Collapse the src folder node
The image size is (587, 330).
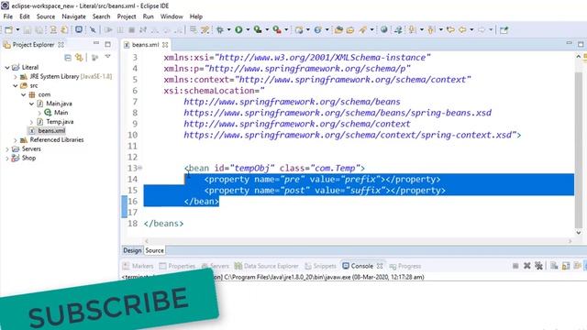click(x=16, y=85)
